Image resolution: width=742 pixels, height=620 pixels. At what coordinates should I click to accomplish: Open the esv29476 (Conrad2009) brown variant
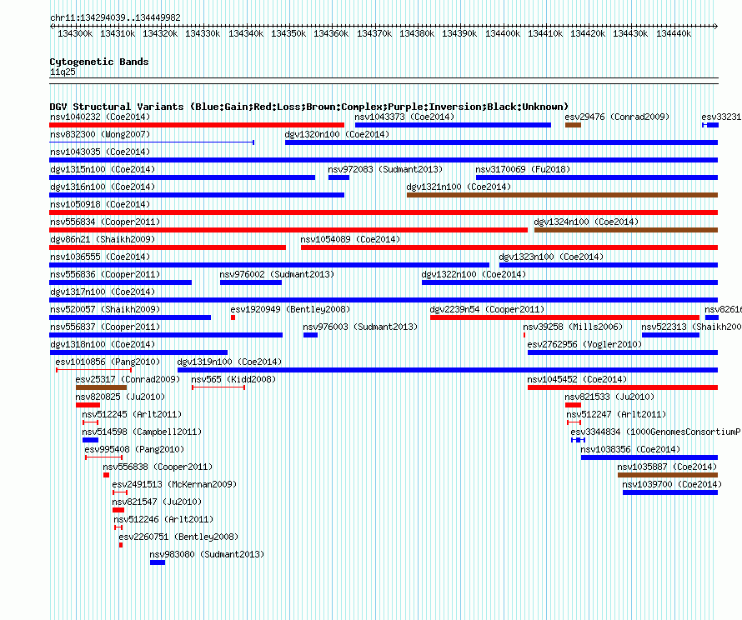pyautogui.click(x=573, y=125)
